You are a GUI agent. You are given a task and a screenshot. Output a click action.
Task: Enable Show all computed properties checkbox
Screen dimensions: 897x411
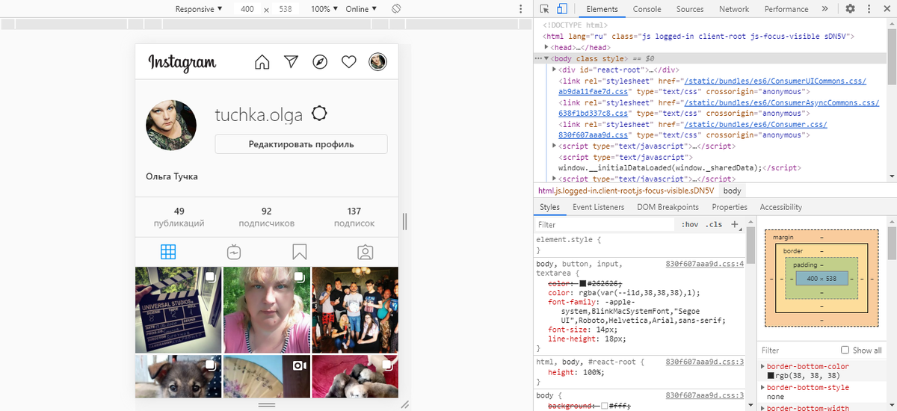click(x=845, y=350)
